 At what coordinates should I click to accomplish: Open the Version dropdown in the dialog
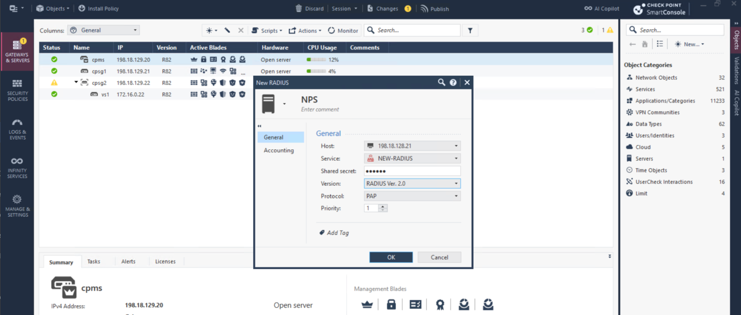(x=456, y=184)
